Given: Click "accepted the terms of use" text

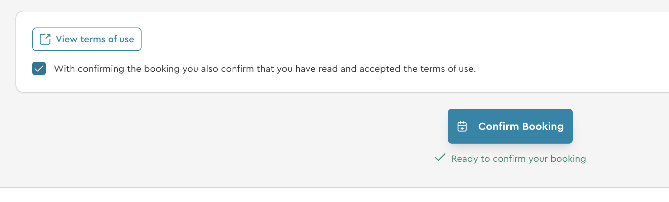Looking at the screenshot, I should (418, 69).
